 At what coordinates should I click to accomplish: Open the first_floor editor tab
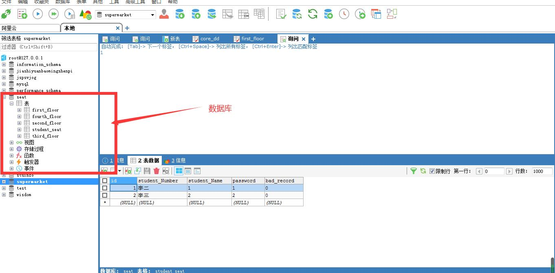click(x=249, y=39)
